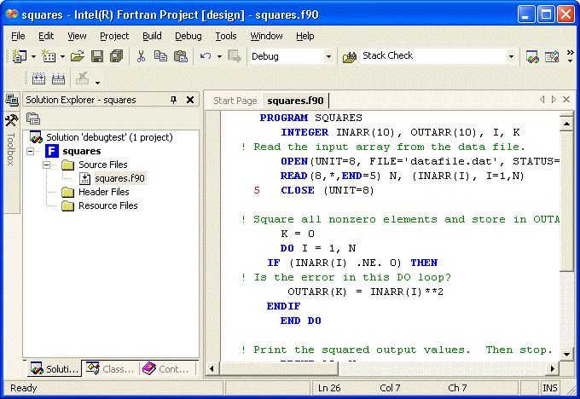This screenshot has width=580, height=399.
Task: Click the Paste clipboard icon
Action: pos(180,56)
